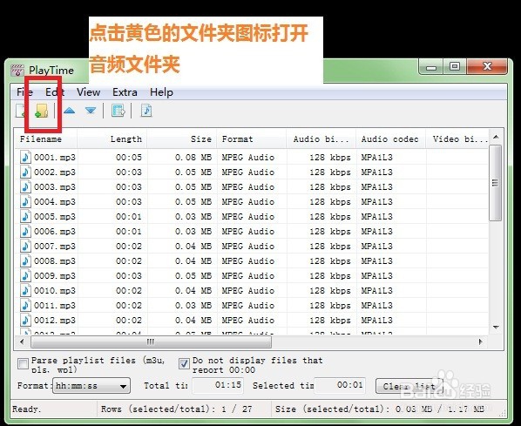This screenshot has height=426, width=521.
Task: Select the music icon of 0009.mp3
Action: click(25, 275)
